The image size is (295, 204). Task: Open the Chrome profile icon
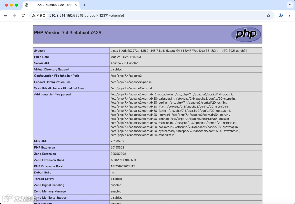281,15
